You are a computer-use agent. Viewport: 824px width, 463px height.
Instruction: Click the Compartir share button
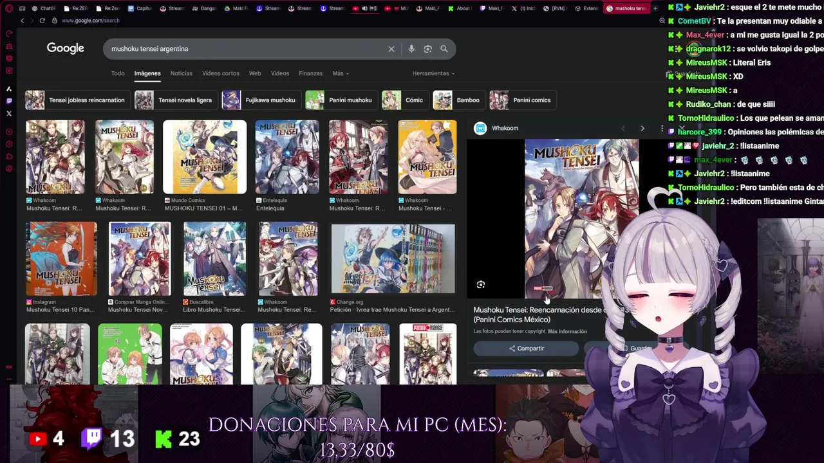(x=526, y=349)
